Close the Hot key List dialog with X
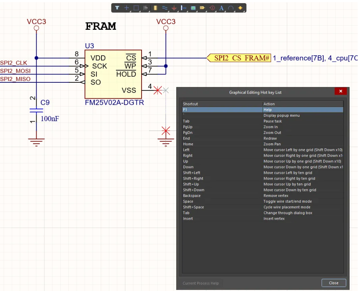 [x=341, y=91]
